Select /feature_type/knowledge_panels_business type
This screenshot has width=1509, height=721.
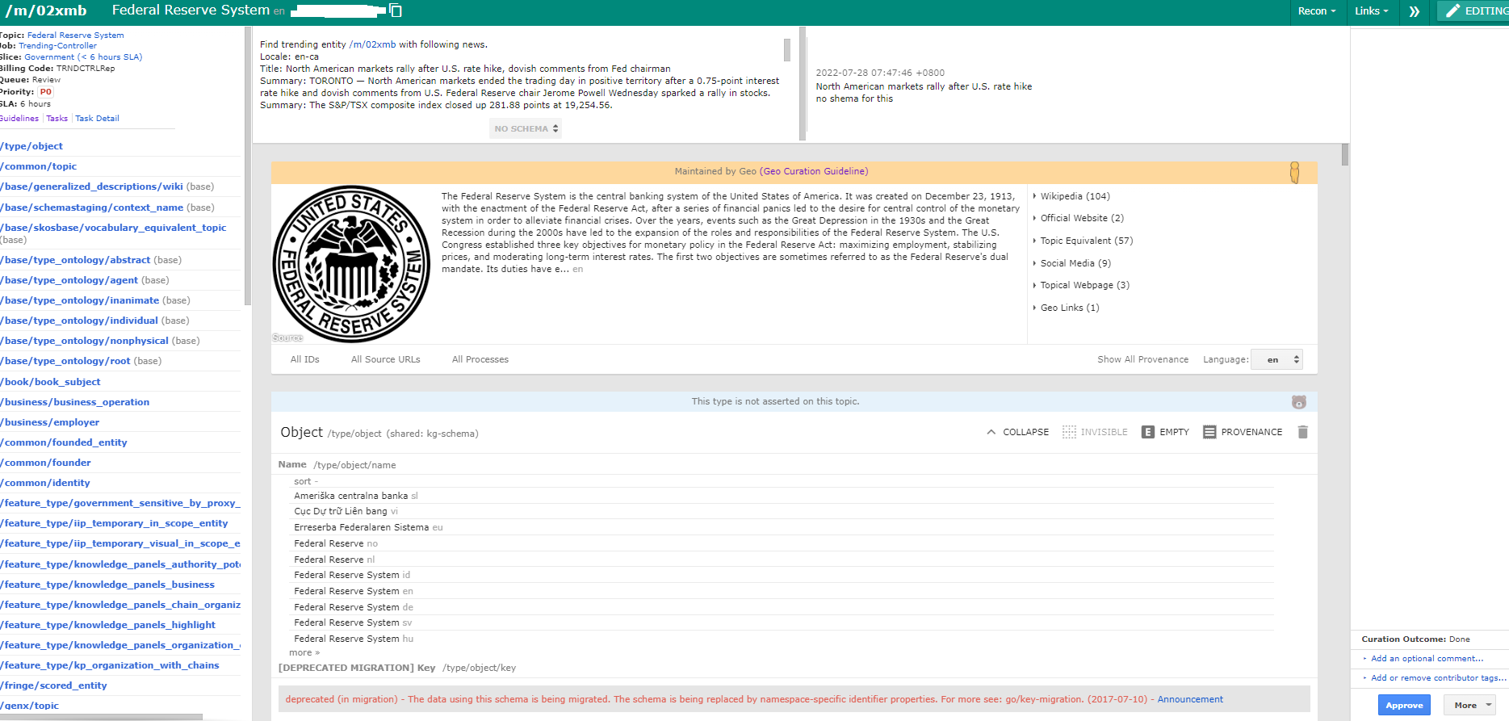coord(107,585)
